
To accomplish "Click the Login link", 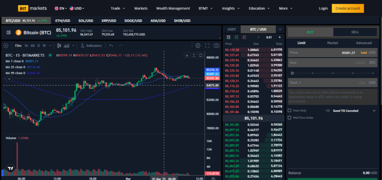I will click(323, 8).
